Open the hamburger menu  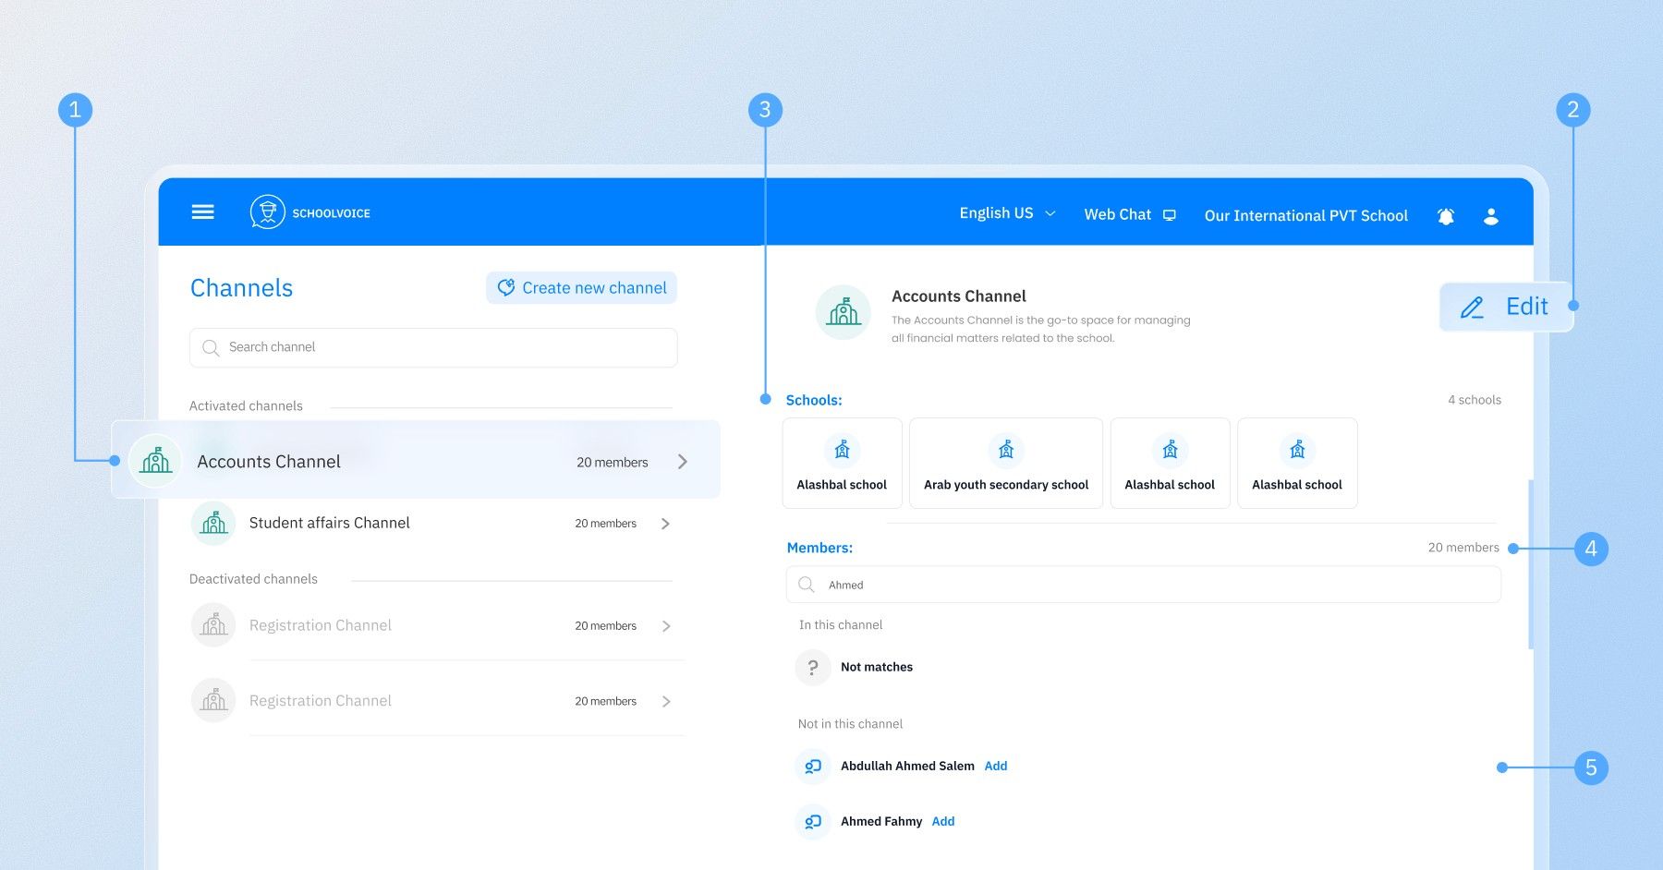[202, 212]
